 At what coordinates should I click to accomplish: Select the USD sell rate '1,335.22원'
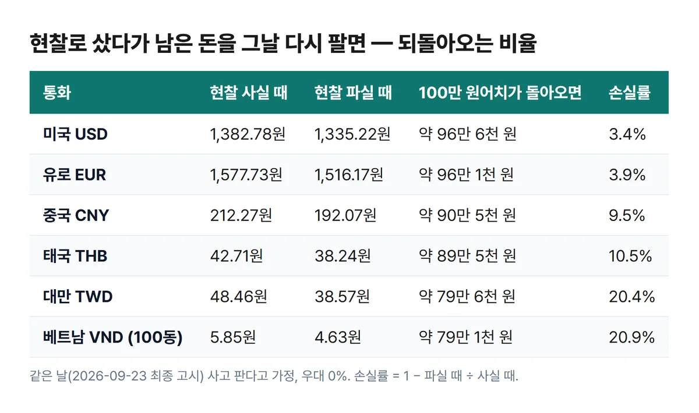[352, 134]
